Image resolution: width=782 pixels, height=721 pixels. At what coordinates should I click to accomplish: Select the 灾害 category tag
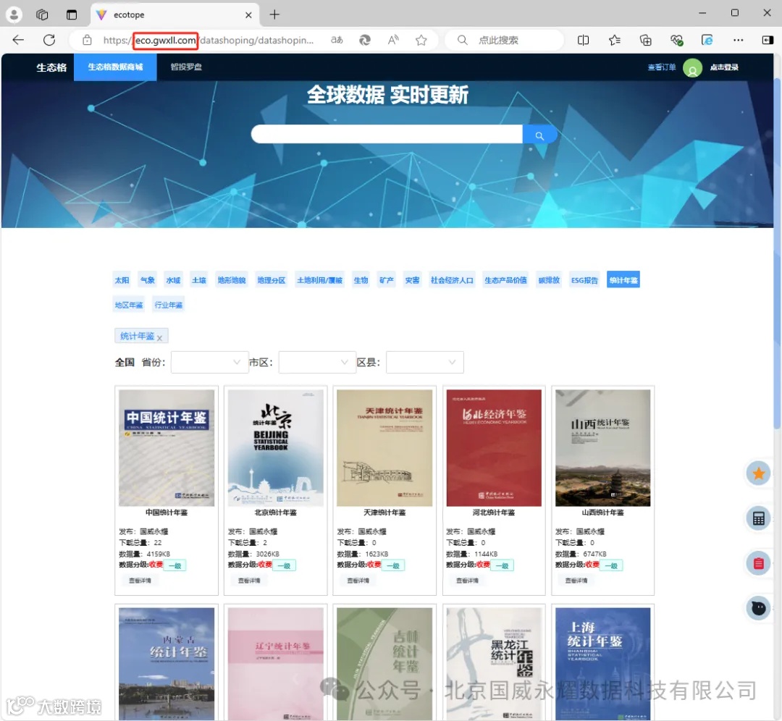coord(412,280)
